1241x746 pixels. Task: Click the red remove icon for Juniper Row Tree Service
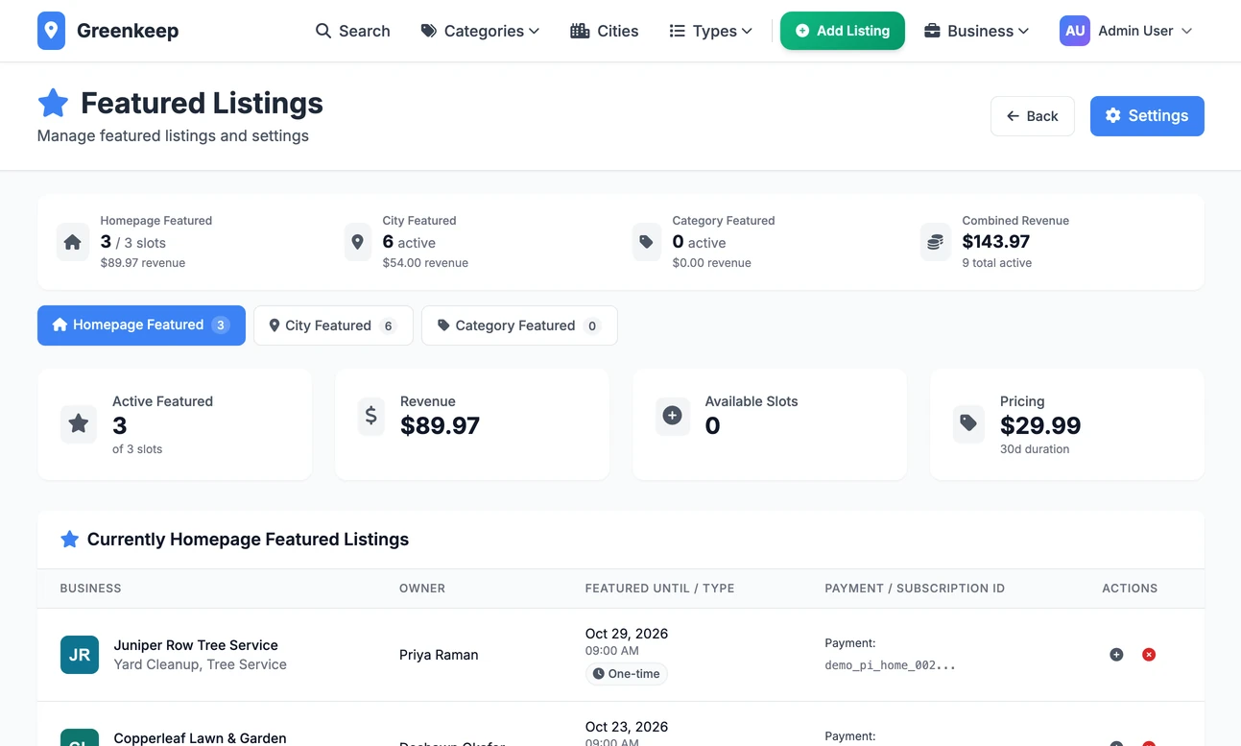click(x=1149, y=655)
